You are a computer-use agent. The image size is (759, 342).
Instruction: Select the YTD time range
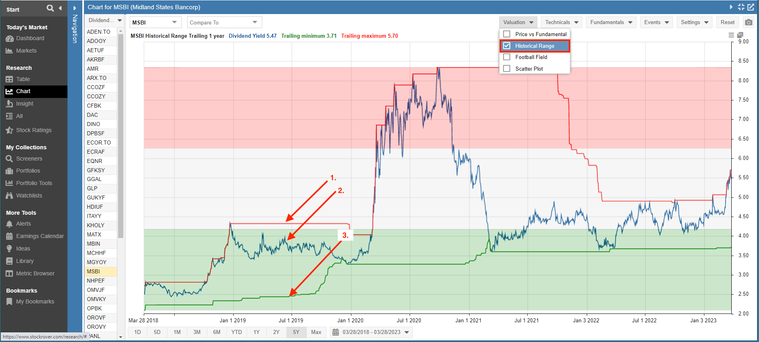tap(237, 332)
